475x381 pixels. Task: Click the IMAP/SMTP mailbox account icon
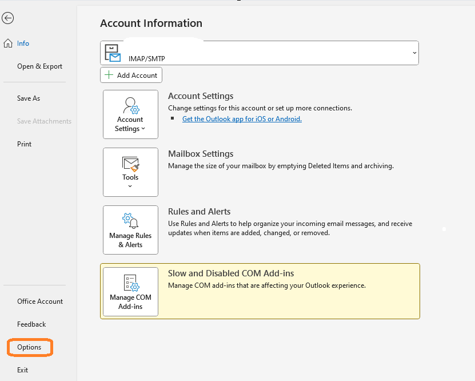113,53
